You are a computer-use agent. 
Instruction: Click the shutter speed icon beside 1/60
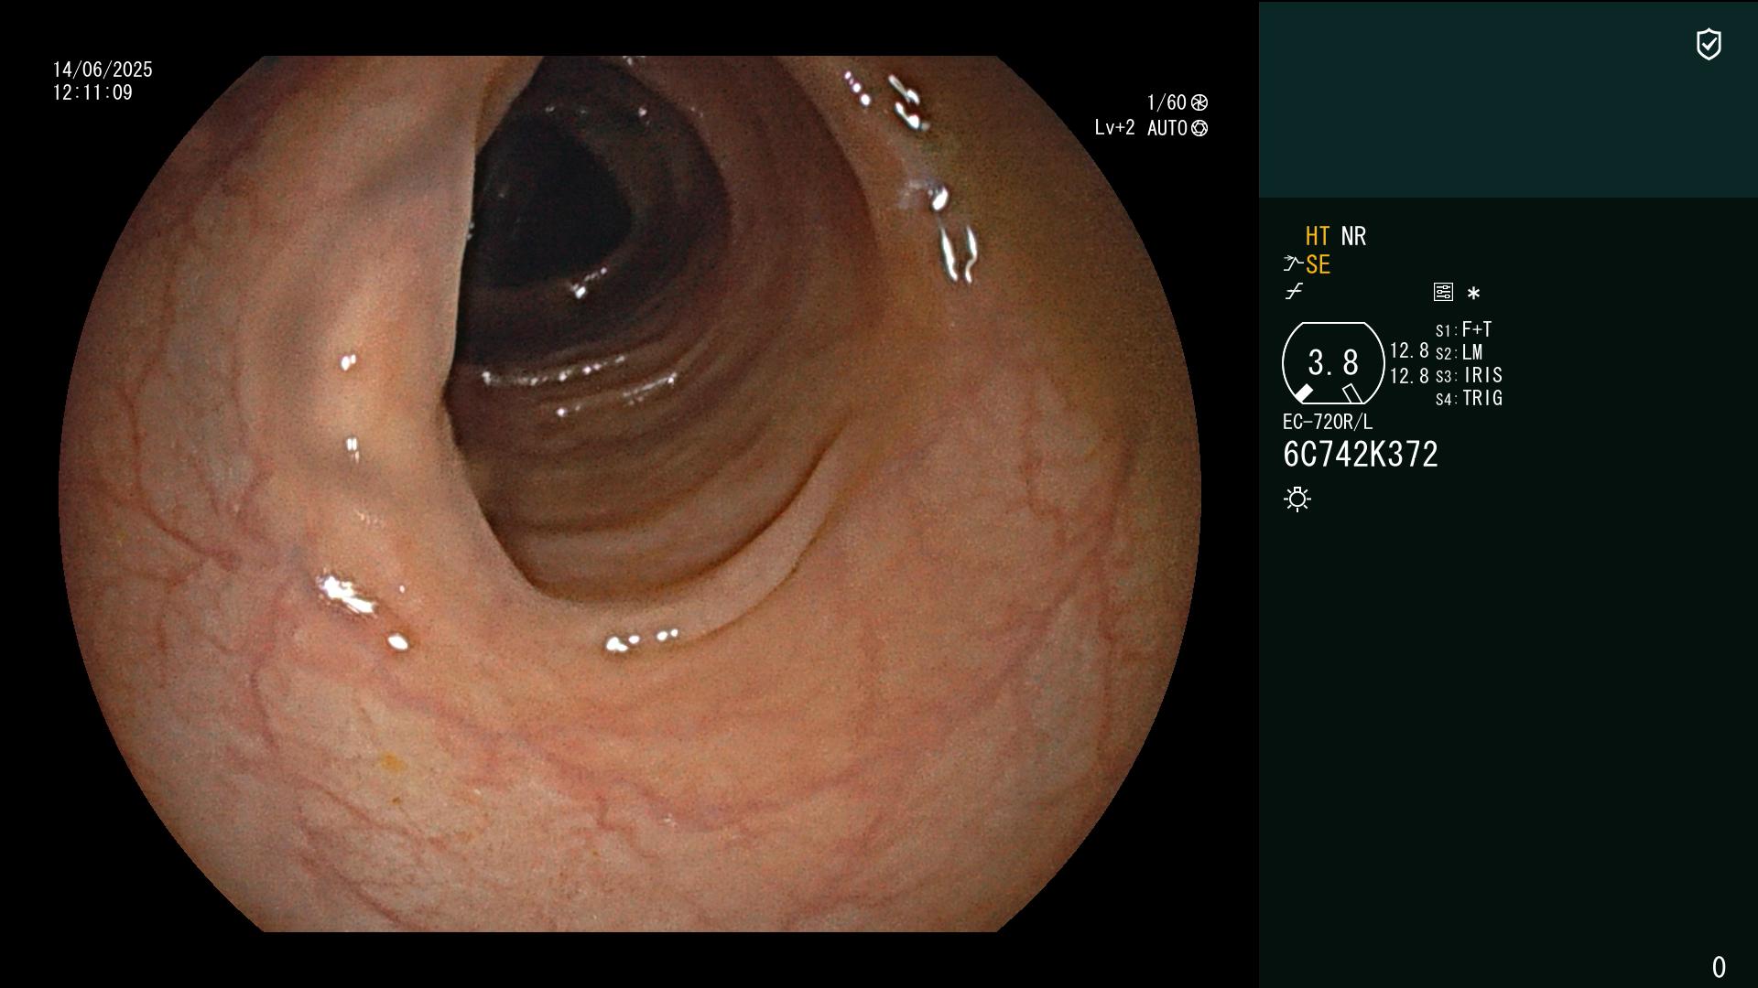(x=1199, y=102)
